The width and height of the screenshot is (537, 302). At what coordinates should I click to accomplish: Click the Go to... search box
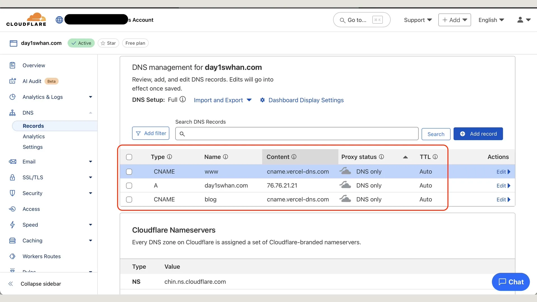coord(362,20)
